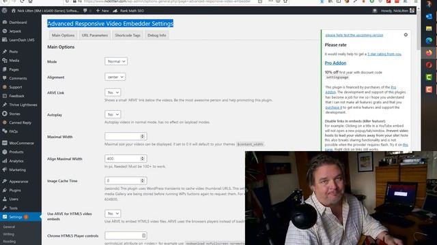This screenshot has height=245, width=437.
Task: Switch to the URL Parameters tab
Action: [95, 35]
